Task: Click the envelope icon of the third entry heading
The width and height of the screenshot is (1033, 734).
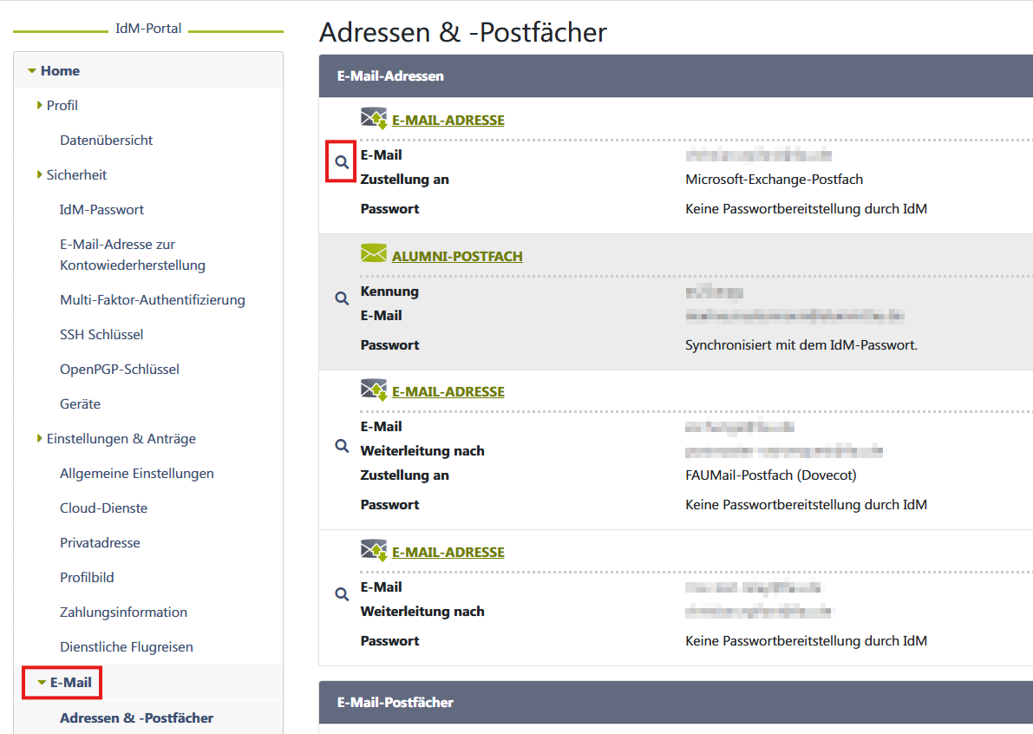Action: (374, 390)
